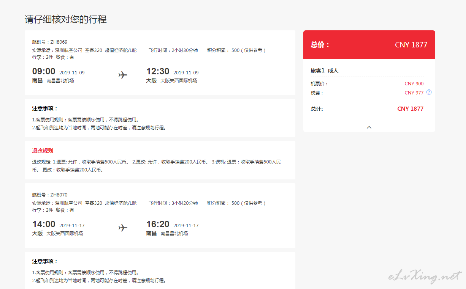The height and width of the screenshot is (289, 466).
Task: Click 税费： label in price panel
Action: 317,93
